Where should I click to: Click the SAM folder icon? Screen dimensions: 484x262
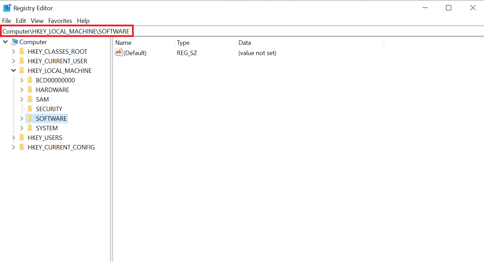click(30, 100)
